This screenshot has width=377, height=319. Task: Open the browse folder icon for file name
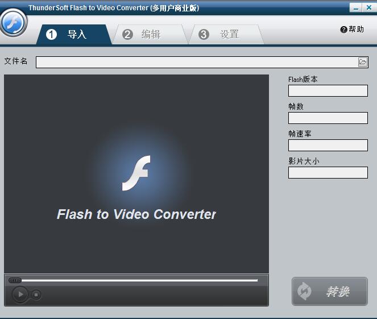pyautogui.click(x=363, y=62)
